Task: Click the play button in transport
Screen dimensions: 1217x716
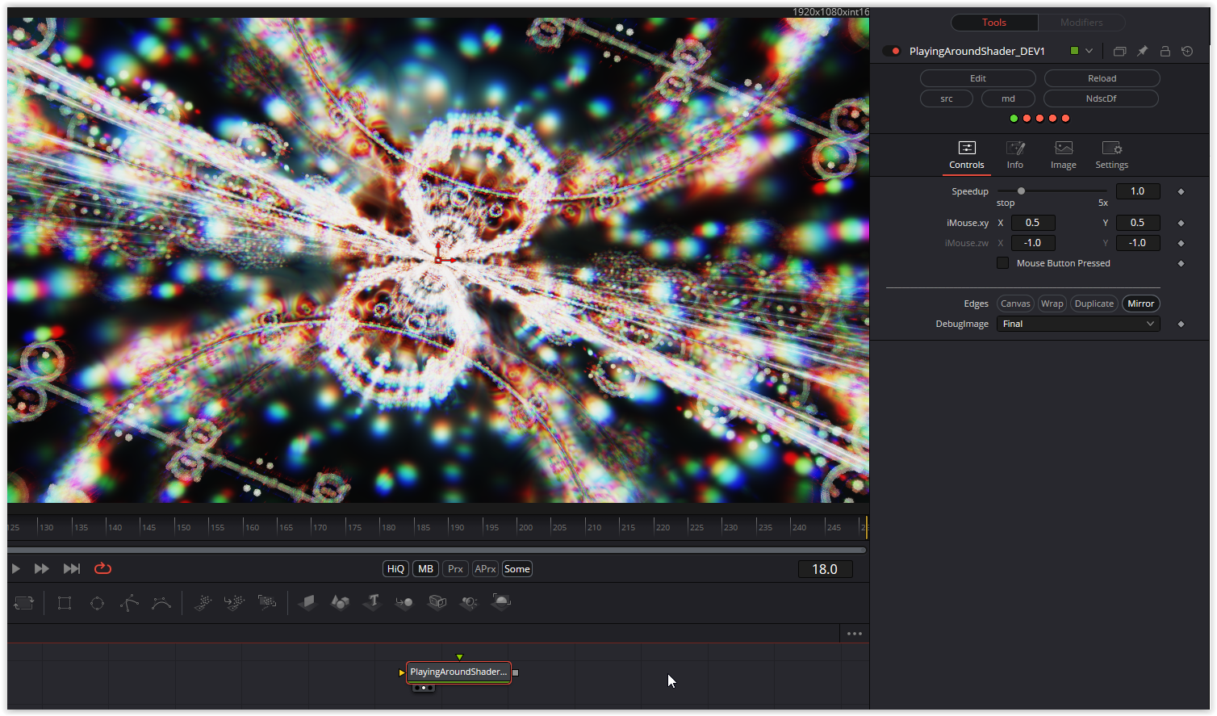Action: (x=15, y=568)
